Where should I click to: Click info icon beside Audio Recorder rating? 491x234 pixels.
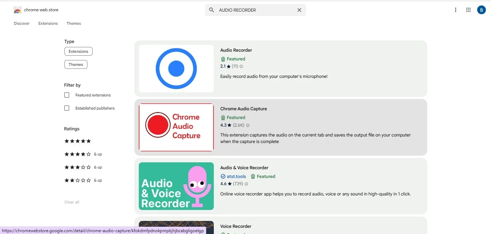point(241,67)
